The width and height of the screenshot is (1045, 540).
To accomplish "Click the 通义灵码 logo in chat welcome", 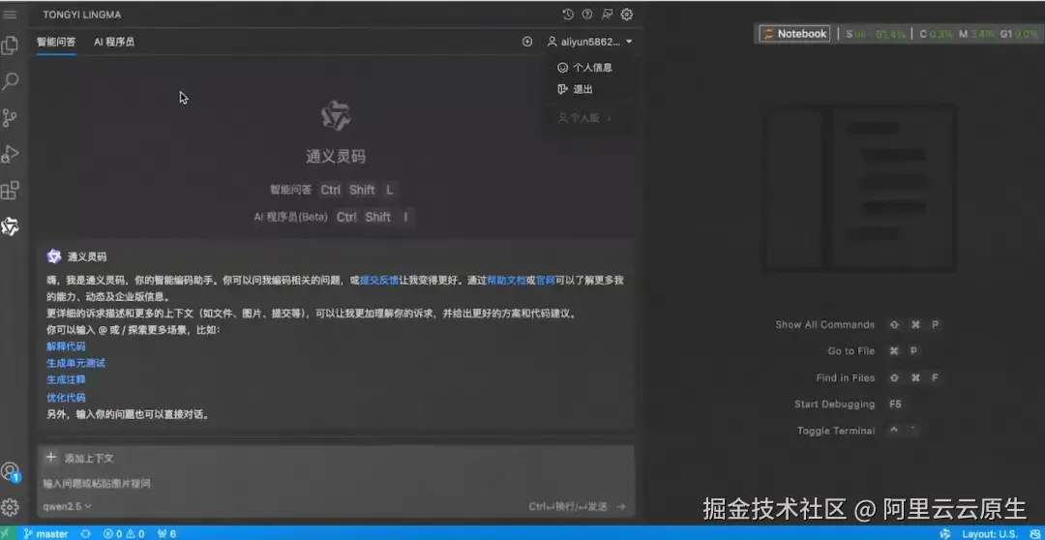I will [x=335, y=115].
